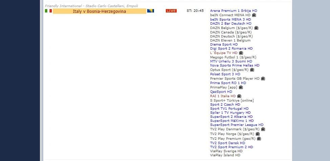Open Spíler 1 TV Hungary HD link
330x161 pixels.
pos(230,113)
